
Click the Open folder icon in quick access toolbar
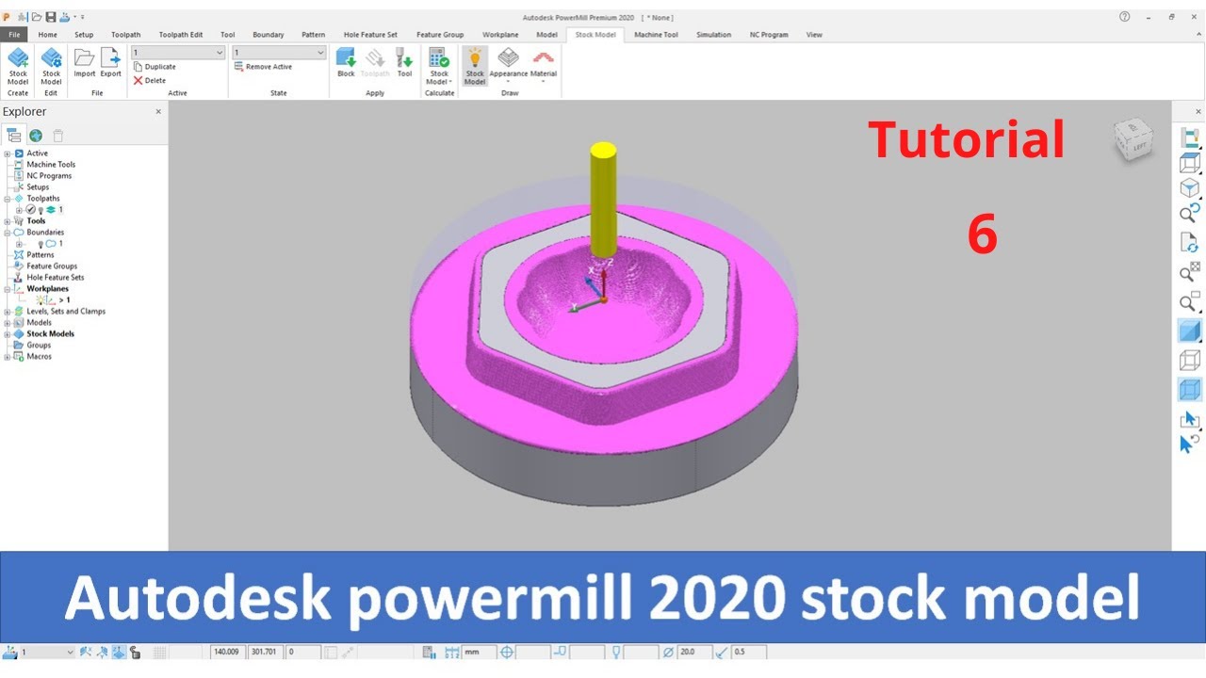[37, 17]
